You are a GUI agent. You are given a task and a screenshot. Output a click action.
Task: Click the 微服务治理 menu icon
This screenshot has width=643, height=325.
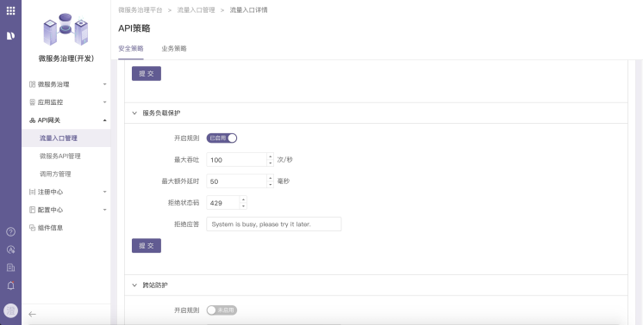[33, 84]
